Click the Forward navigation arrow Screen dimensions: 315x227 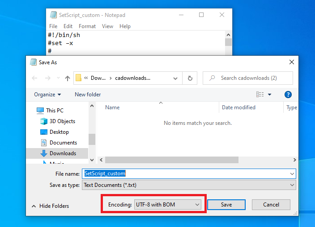point(47,78)
